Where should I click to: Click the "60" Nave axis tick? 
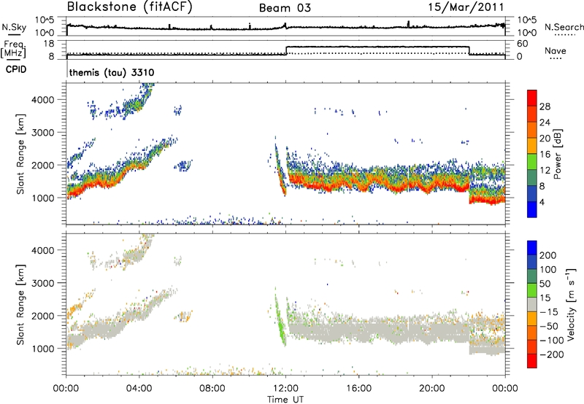pyautogui.click(x=523, y=44)
